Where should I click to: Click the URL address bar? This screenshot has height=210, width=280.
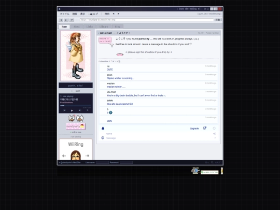pos(147,20)
